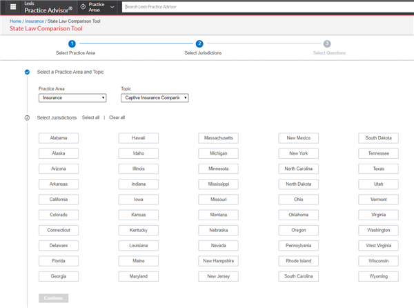This screenshot has height=308, width=414.
Task: Select the California jurisdiction
Action: click(59, 200)
